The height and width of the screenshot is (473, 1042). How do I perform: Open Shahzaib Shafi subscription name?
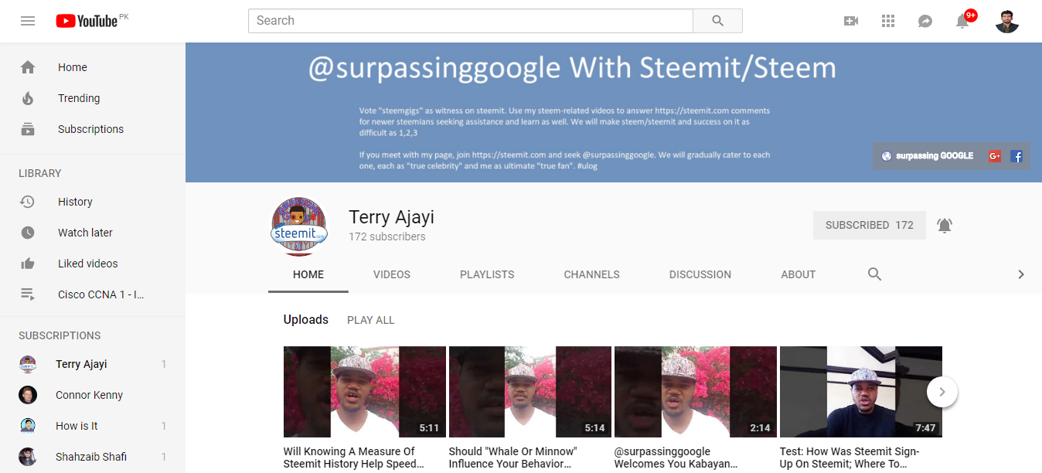(91, 457)
